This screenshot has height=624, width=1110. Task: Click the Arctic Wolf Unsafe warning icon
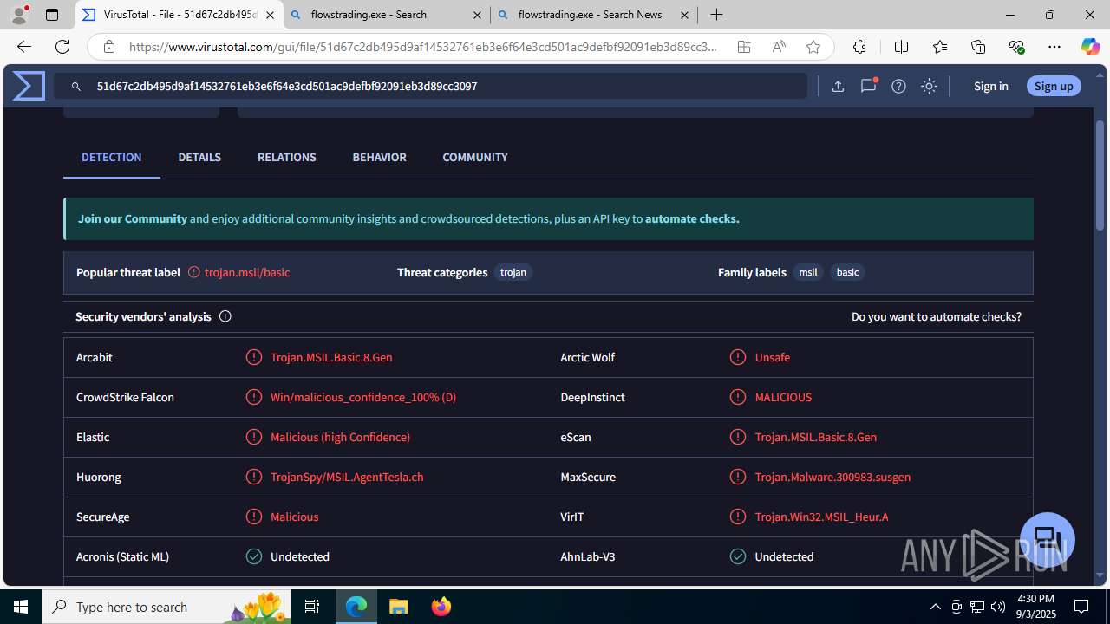tap(738, 357)
